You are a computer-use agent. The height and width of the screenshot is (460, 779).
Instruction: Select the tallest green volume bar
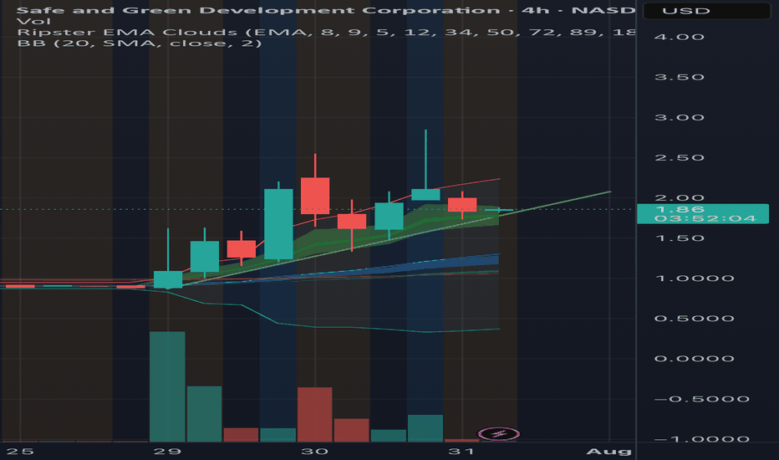coord(167,386)
